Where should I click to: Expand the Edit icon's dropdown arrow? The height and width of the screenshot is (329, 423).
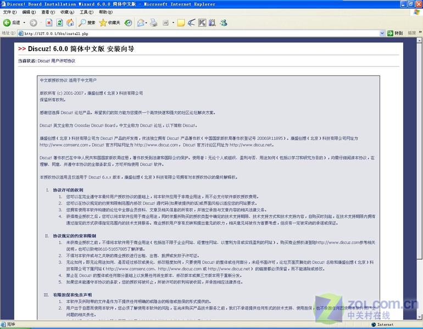(173, 22)
